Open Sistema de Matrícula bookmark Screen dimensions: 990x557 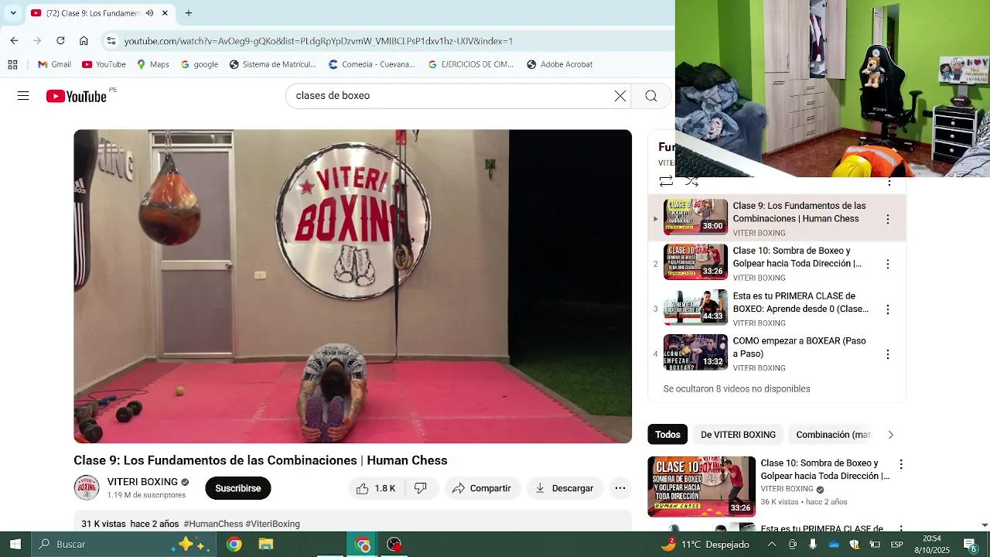[x=272, y=64]
